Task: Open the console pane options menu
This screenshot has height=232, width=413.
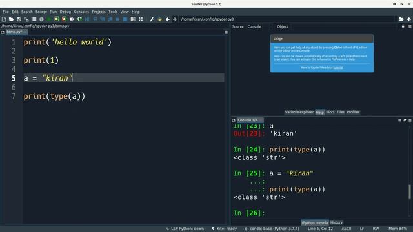Action: (410, 120)
